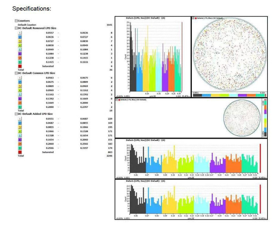Select Common bin 3 yellow swatch, 0.0809–0.0969
The image size is (277, 225).
tap(20, 86)
